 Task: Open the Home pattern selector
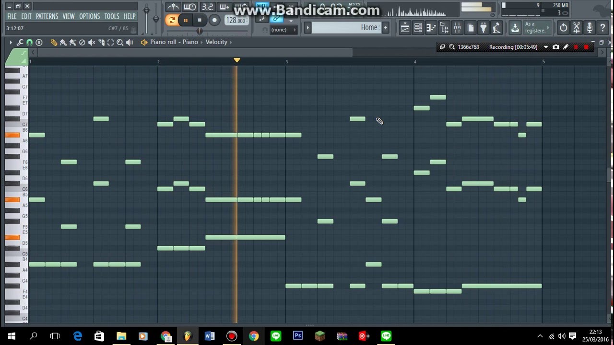pyautogui.click(x=345, y=28)
